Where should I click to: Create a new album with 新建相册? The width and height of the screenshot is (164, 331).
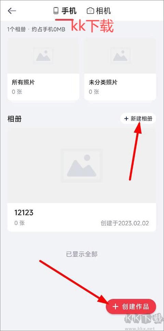click(138, 119)
